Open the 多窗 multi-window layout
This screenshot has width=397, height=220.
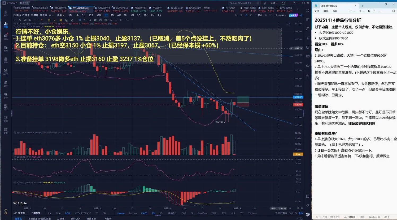(35, 15)
